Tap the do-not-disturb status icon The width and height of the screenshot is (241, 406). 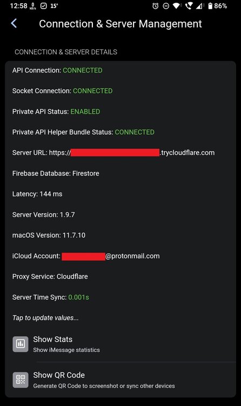point(166,6)
